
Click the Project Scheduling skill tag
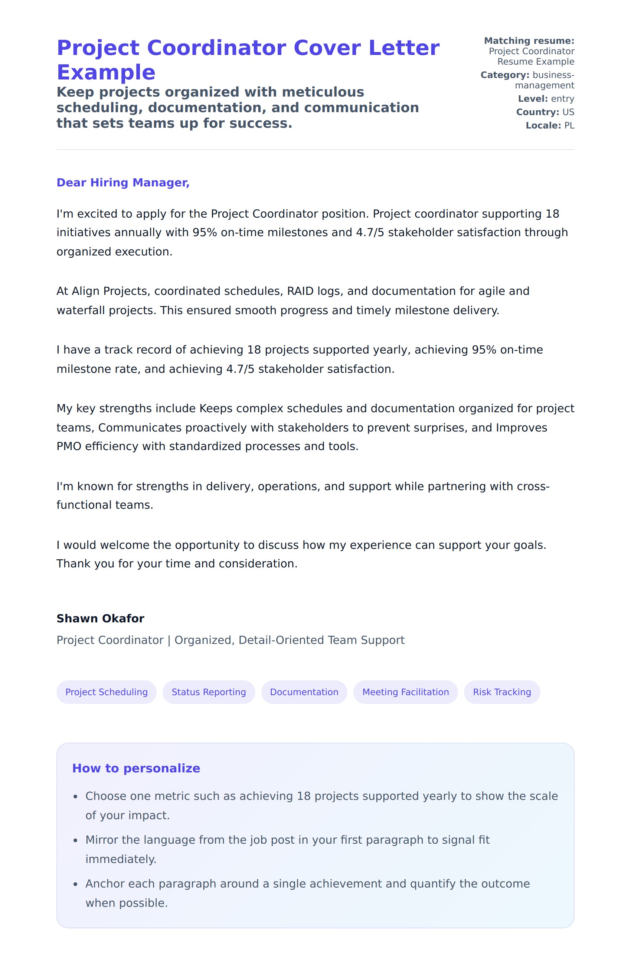click(107, 692)
